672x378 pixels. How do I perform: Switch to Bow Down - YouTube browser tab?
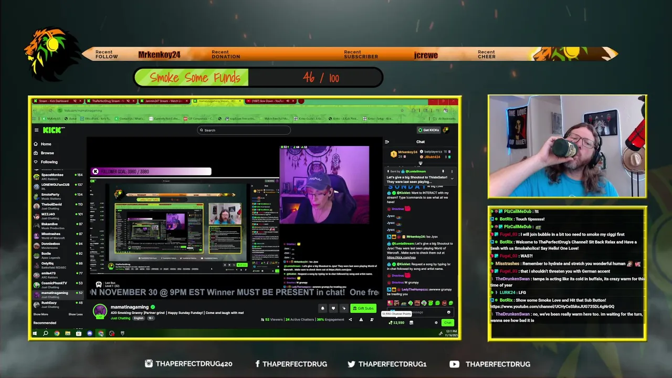tap(271, 101)
